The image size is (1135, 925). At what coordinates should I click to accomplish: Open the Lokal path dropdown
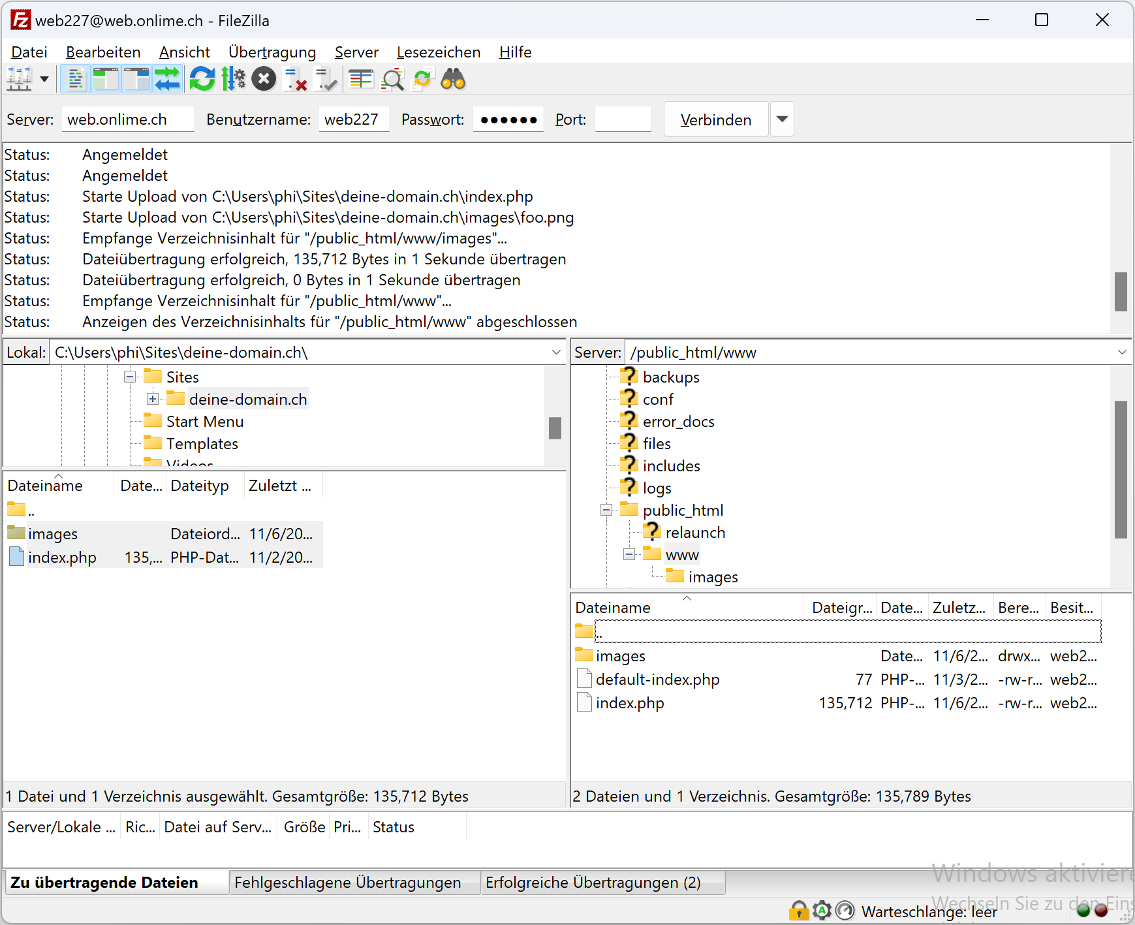pyautogui.click(x=556, y=353)
